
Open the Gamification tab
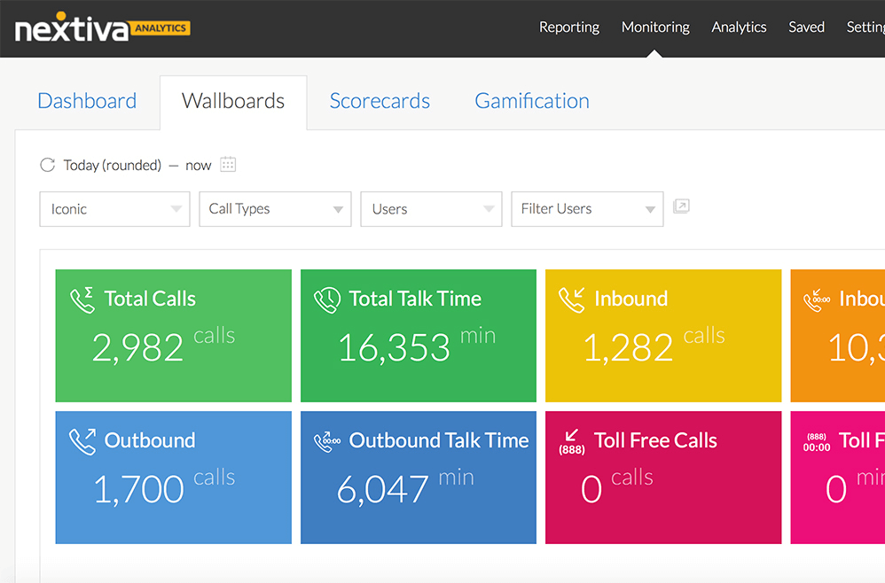531,101
